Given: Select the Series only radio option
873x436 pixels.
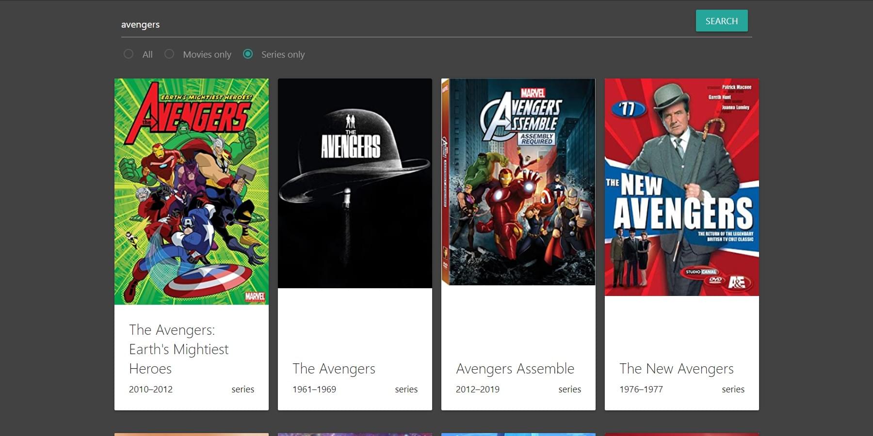Looking at the screenshot, I should pyautogui.click(x=248, y=54).
